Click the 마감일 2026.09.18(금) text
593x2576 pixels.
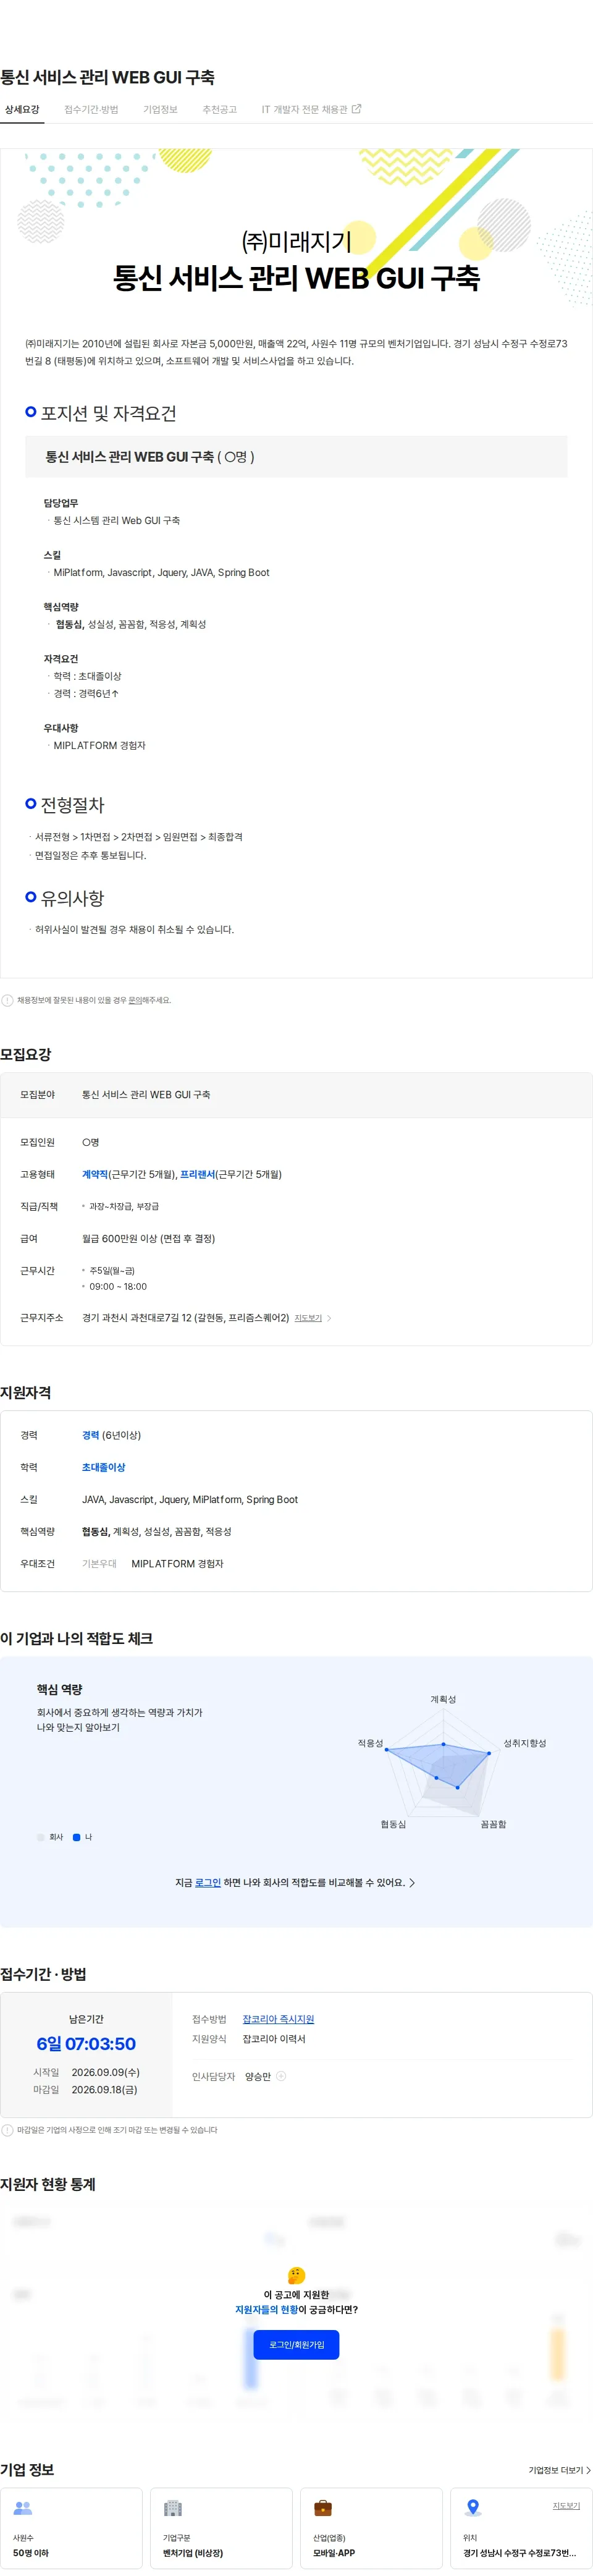(86, 2089)
